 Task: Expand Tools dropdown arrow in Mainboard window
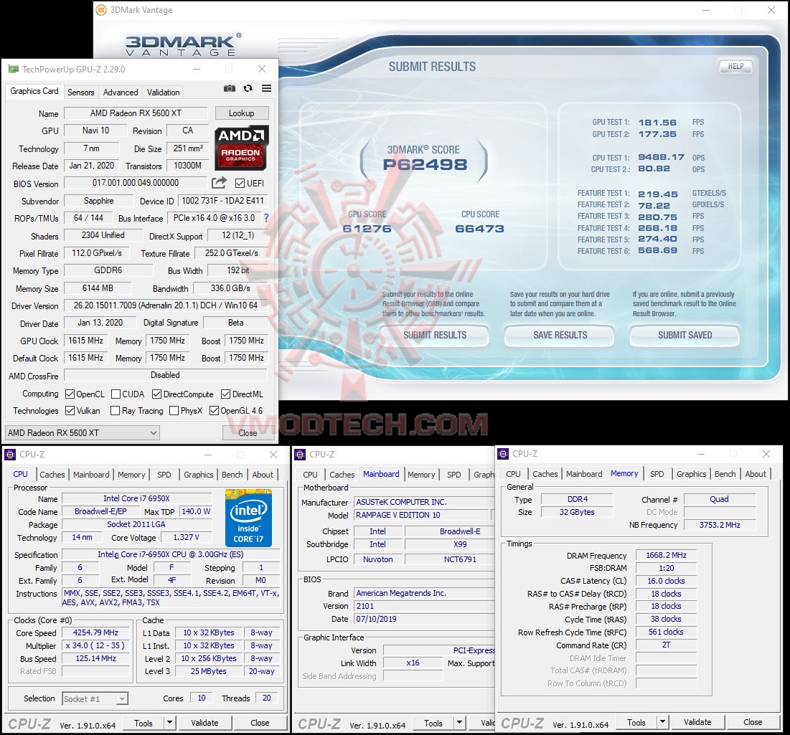459,723
